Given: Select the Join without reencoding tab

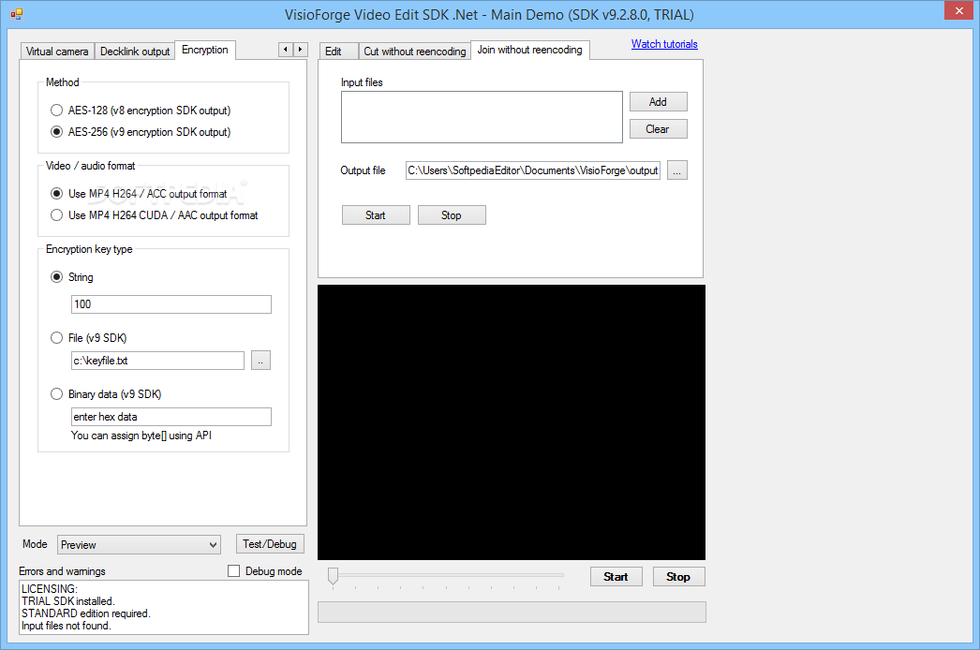Looking at the screenshot, I should (x=530, y=50).
